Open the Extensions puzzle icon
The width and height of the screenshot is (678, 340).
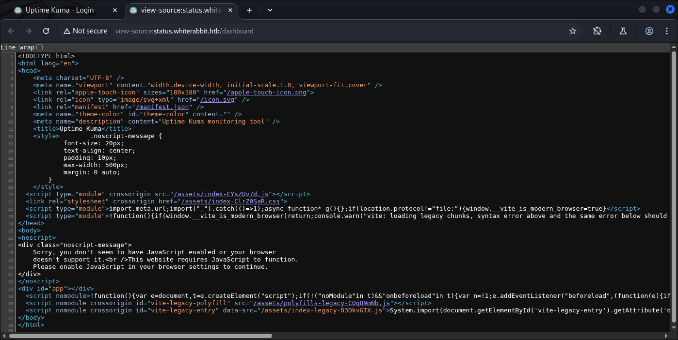(597, 31)
